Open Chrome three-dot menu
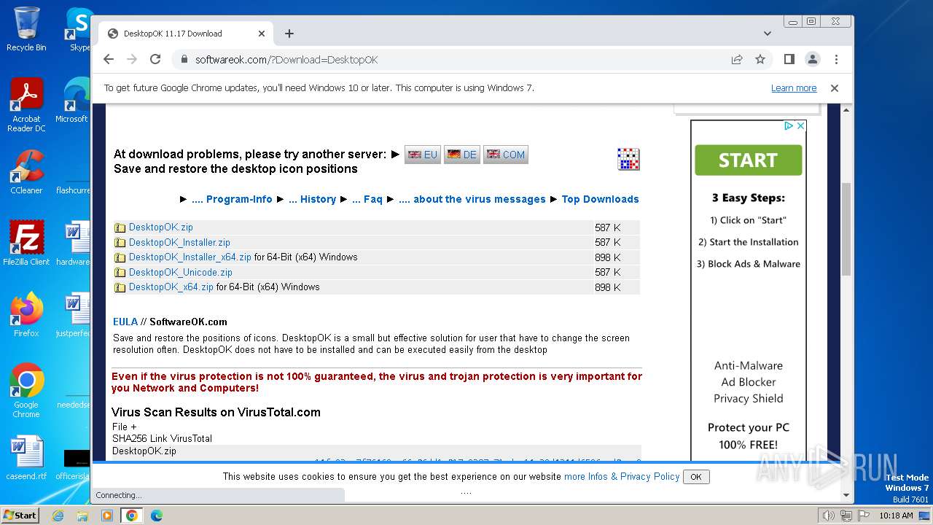Image resolution: width=933 pixels, height=525 pixels. coord(836,60)
